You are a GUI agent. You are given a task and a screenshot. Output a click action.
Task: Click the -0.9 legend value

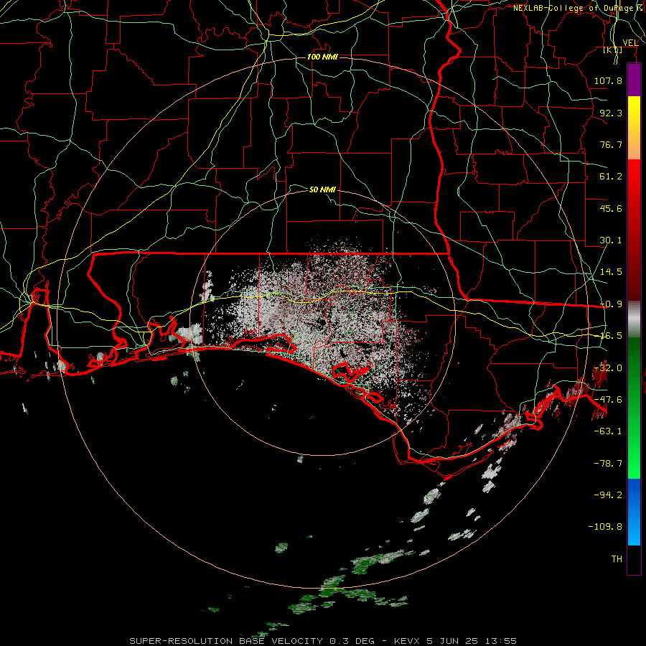pyautogui.click(x=611, y=304)
